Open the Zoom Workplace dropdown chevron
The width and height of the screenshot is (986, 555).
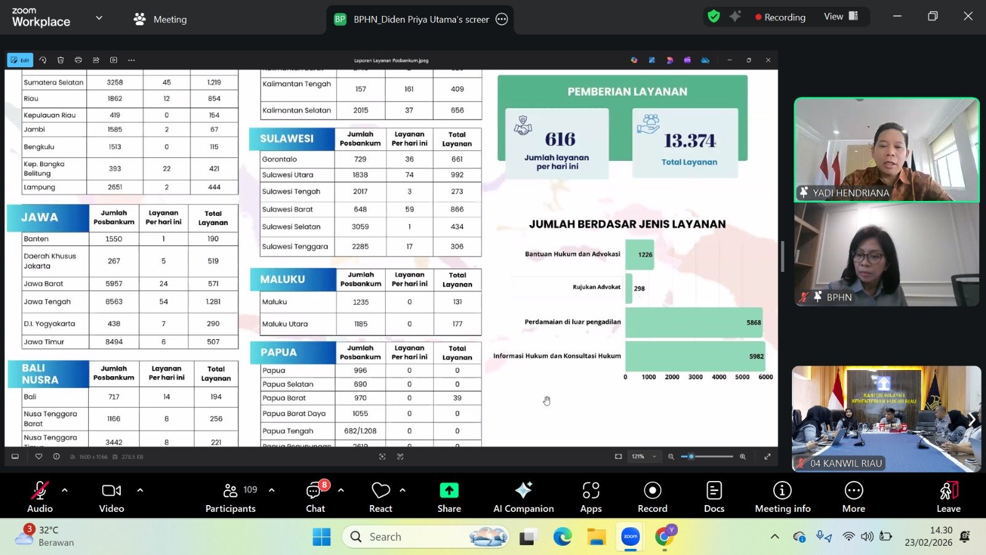(99, 18)
